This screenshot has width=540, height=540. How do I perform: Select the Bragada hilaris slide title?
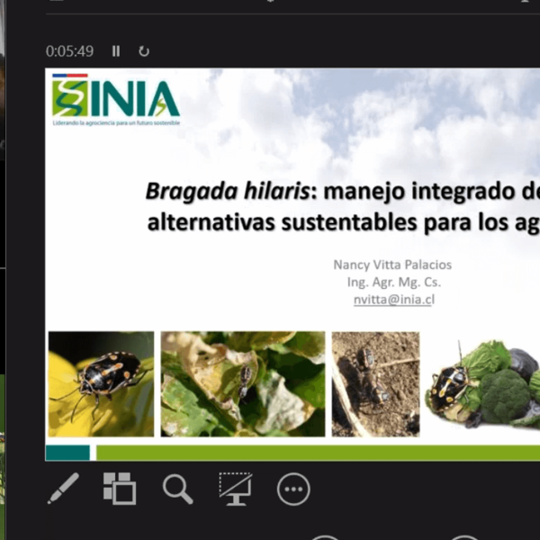tap(342, 206)
